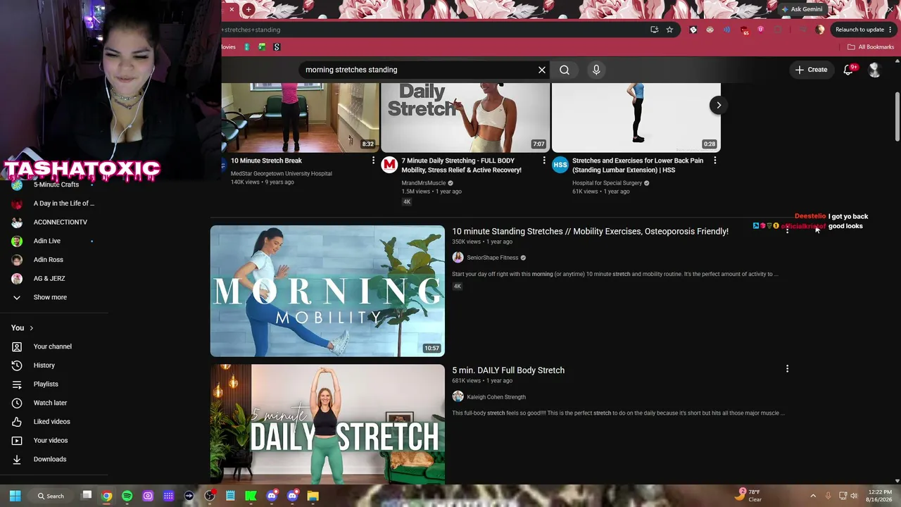Open options for '7 Minute Daily Stretching' video
Image resolution: width=901 pixels, height=507 pixels.
544,161
